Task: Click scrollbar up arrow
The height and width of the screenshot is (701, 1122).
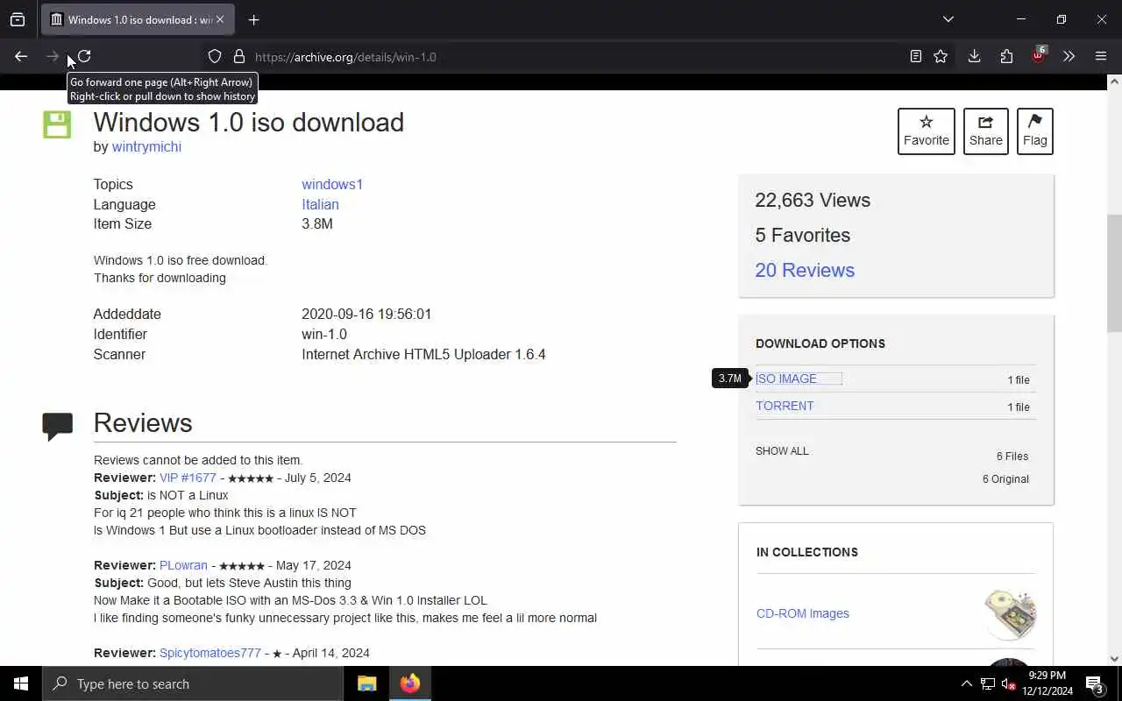Action: click(1114, 81)
